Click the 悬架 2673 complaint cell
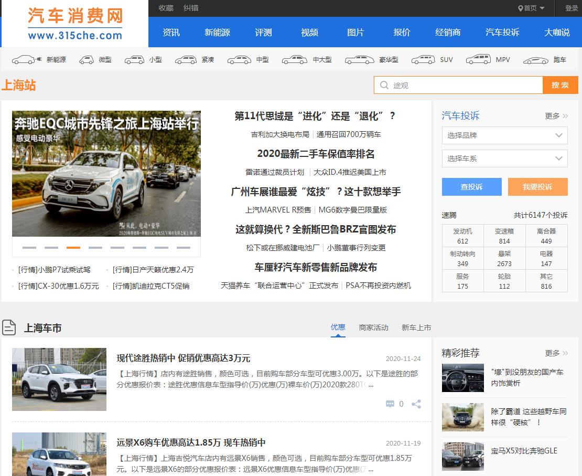582x476 pixels. [x=504, y=259]
